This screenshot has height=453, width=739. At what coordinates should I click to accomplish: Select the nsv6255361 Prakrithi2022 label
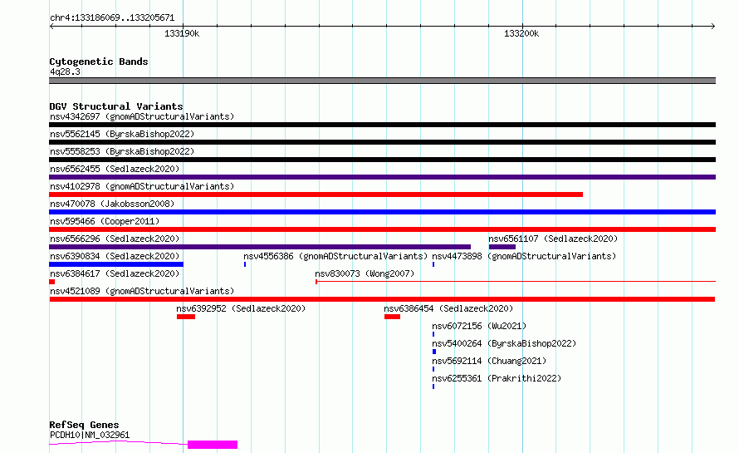(x=497, y=378)
